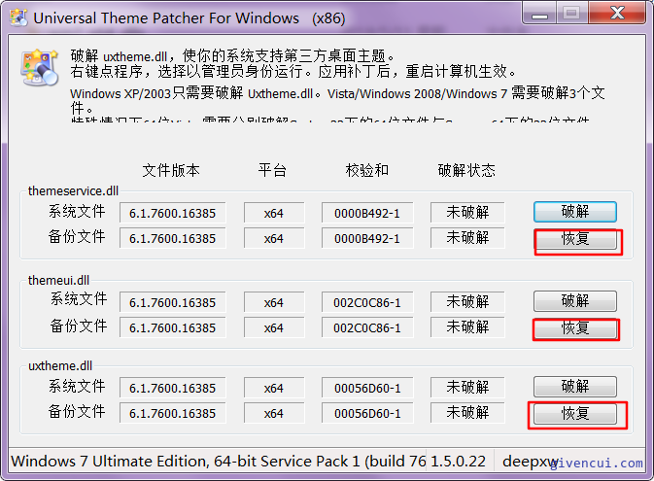Click uxtheme.dll backup file x64 platform field

pos(274,413)
